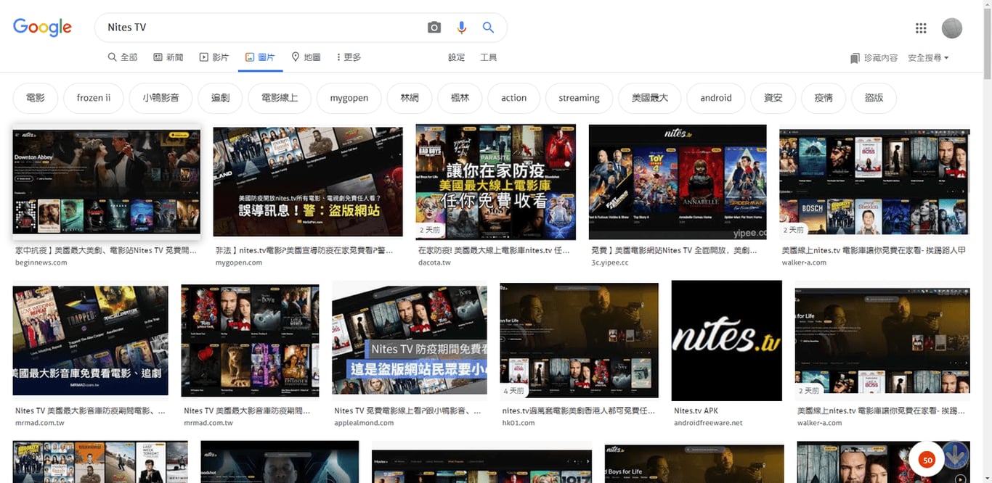Filter by the 疫情 chip
The image size is (992, 483).
[x=824, y=98]
